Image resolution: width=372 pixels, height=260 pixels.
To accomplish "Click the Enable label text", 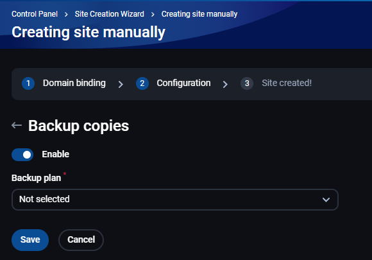I will (x=56, y=154).
